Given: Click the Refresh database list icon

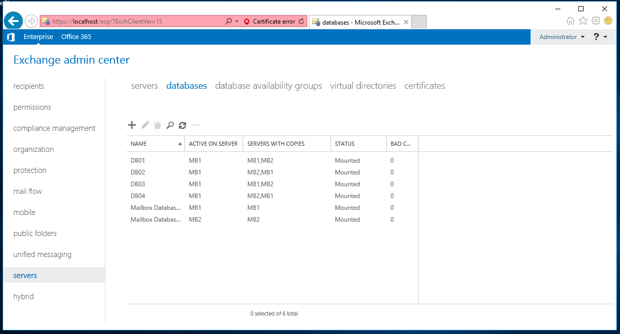Looking at the screenshot, I should coord(183,125).
